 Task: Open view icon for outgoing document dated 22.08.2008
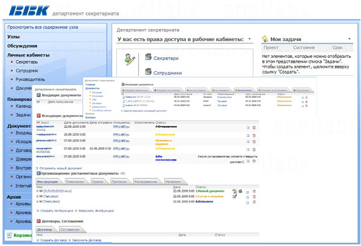point(248,128)
